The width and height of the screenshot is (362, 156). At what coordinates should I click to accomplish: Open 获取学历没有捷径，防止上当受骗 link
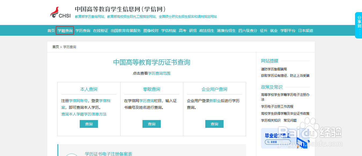(x=285, y=76)
